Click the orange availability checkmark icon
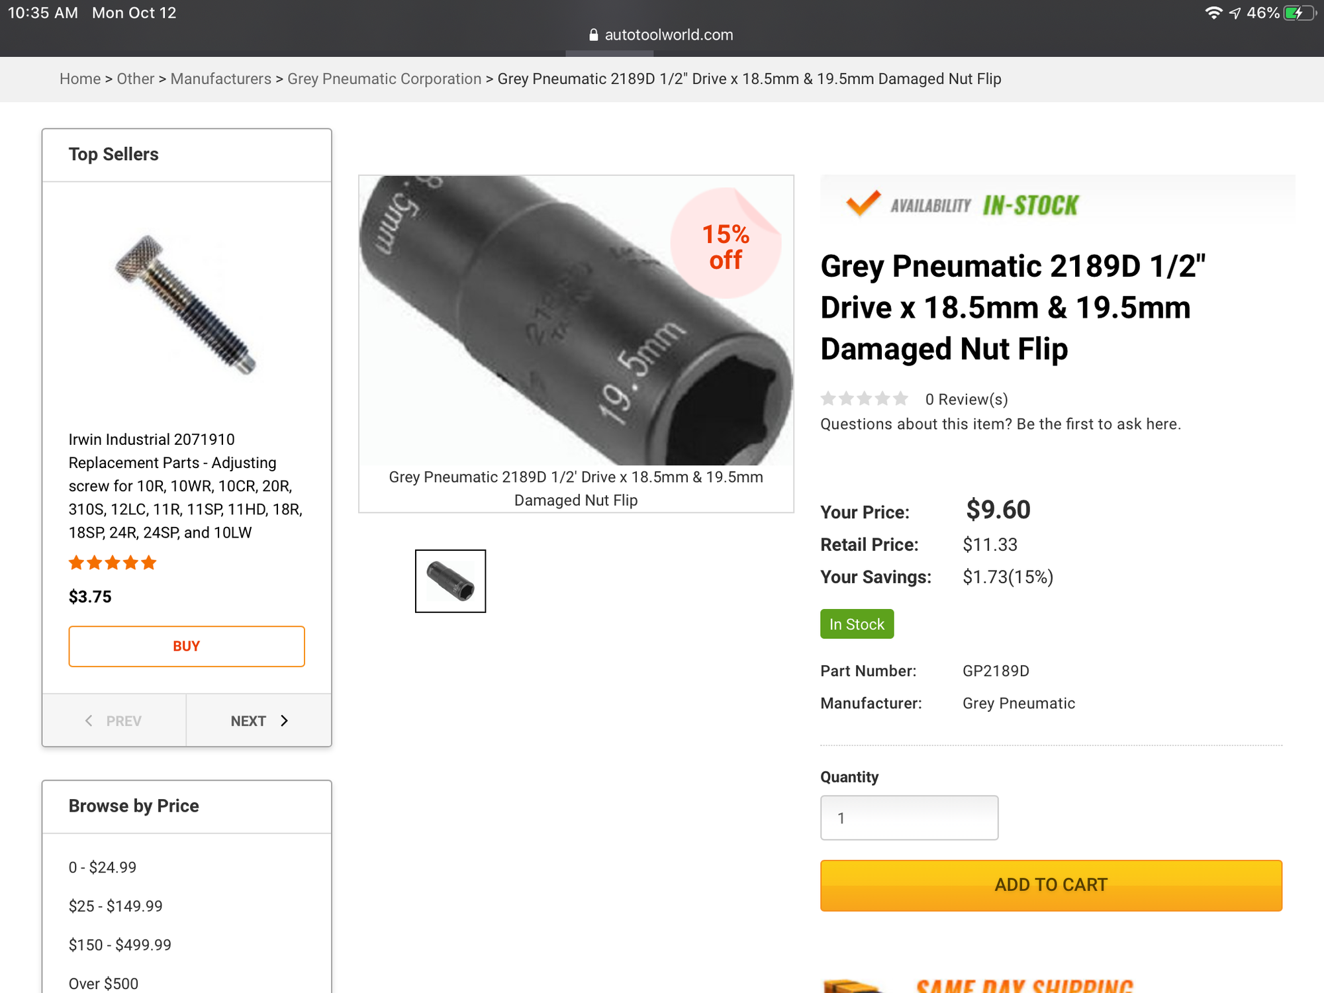The image size is (1324, 993). point(863,203)
